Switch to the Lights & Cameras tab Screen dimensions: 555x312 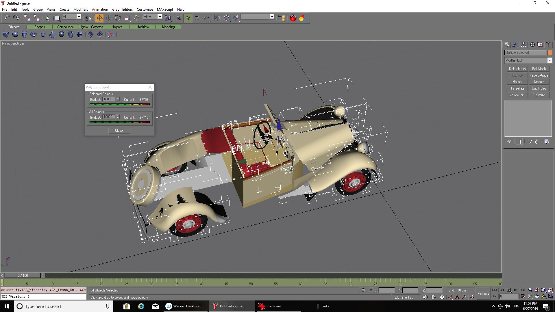click(x=91, y=27)
